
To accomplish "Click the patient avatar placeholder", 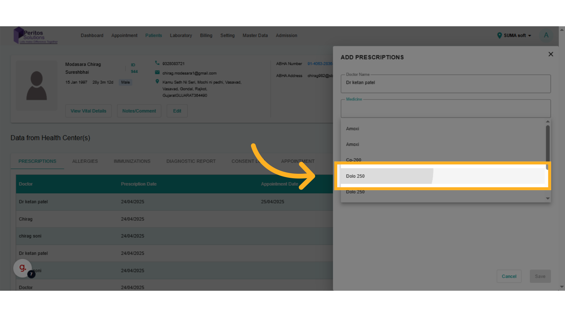I will (36, 85).
